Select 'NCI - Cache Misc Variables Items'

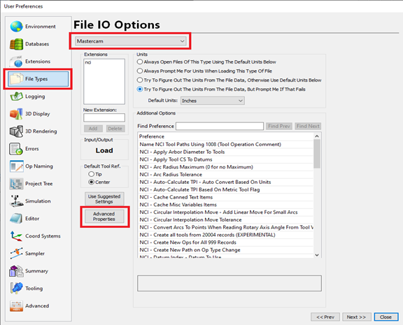click(226, 205)
